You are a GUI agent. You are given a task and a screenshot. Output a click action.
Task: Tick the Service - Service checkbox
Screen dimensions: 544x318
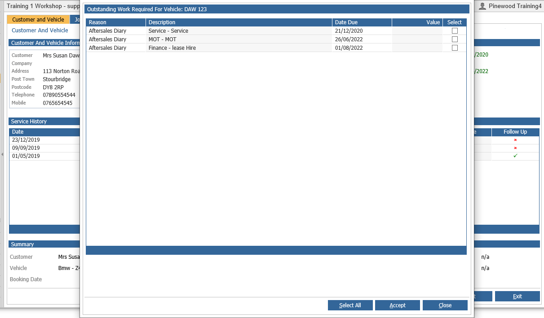(455, 31)
